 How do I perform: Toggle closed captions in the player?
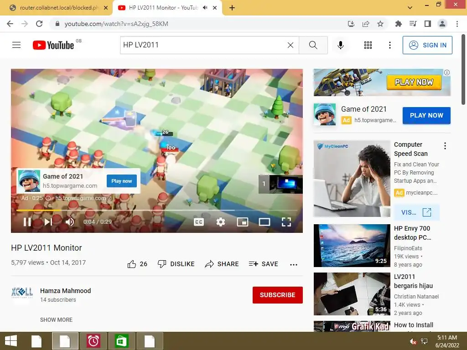[199, 222]
